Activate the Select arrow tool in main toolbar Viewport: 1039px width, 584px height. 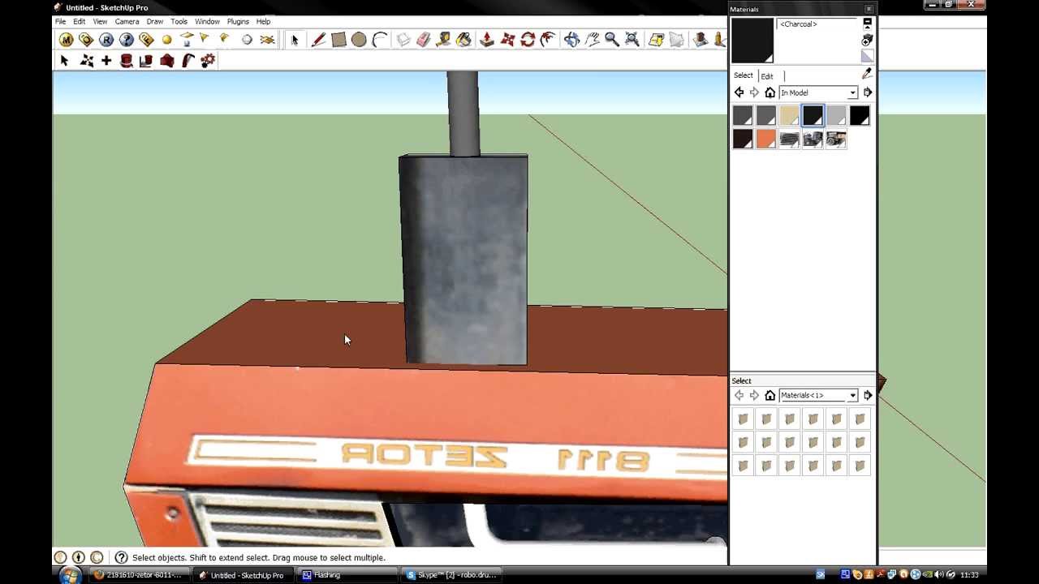click(294, 40)
